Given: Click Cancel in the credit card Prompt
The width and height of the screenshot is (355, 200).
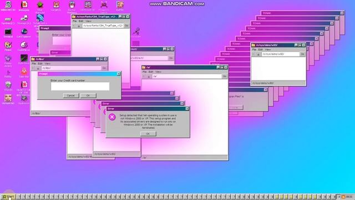Looking at the screenshot, I should click(71, 96).
